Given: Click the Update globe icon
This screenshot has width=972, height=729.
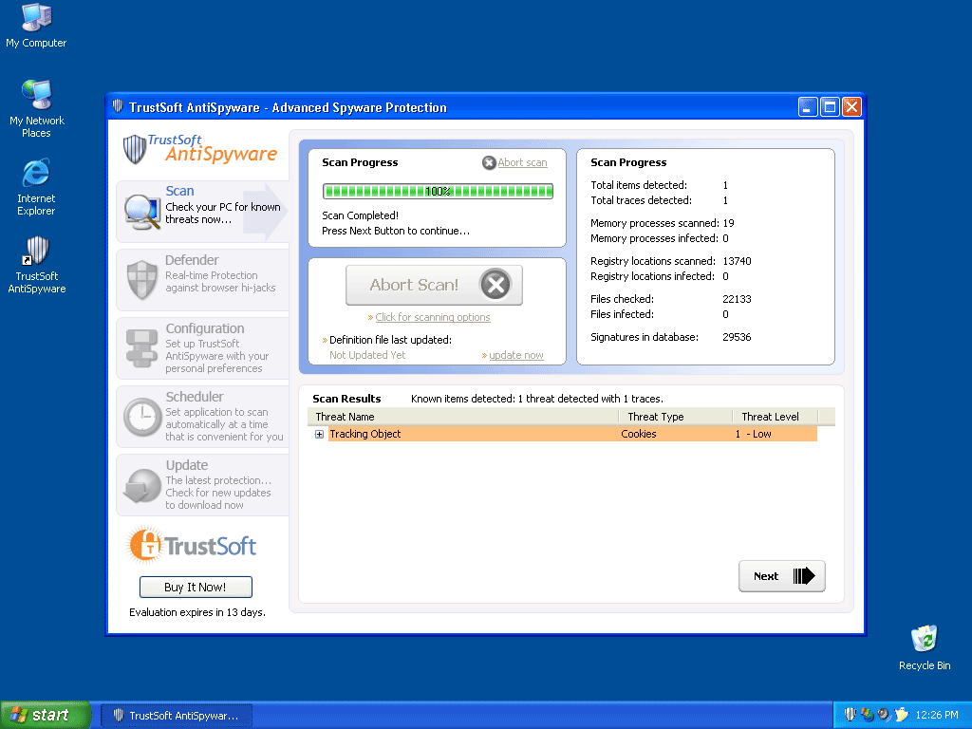Looking at the screenshot, I should (142, 485).
